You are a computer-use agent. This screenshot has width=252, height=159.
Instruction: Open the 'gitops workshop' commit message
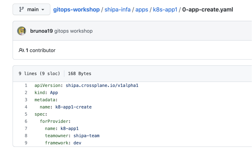(73, 31)
